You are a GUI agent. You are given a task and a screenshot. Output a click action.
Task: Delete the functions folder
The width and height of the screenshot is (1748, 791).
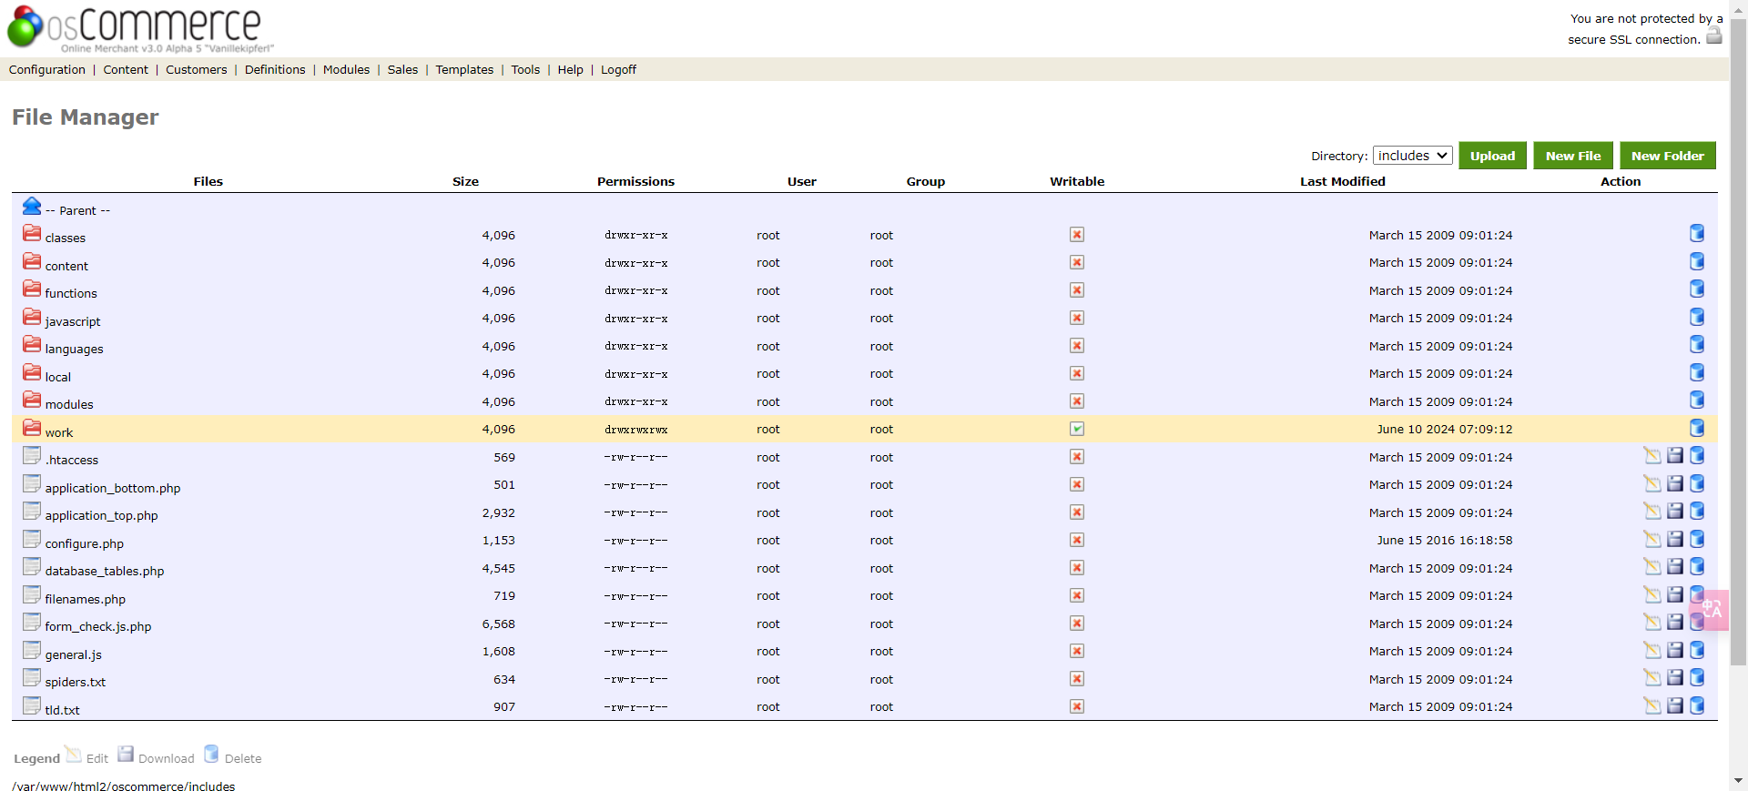pyautogui.click(x=1697, y=289)
